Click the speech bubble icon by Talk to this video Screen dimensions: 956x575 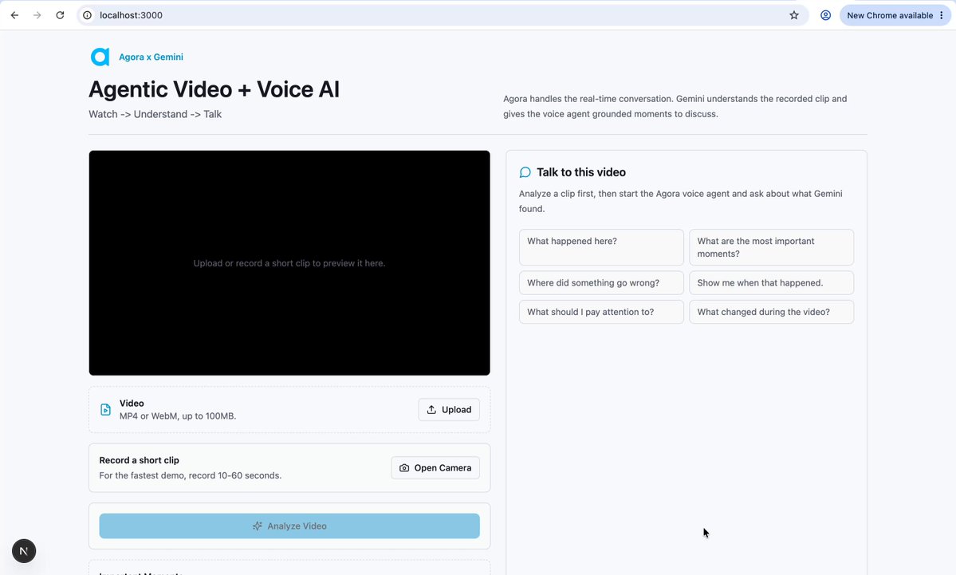point(525,172)
